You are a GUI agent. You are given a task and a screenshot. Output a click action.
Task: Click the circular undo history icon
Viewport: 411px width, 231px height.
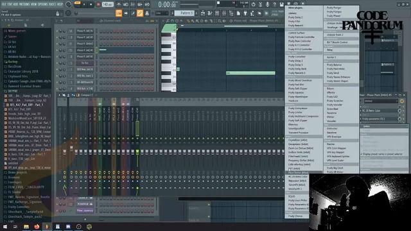point(253,4)
